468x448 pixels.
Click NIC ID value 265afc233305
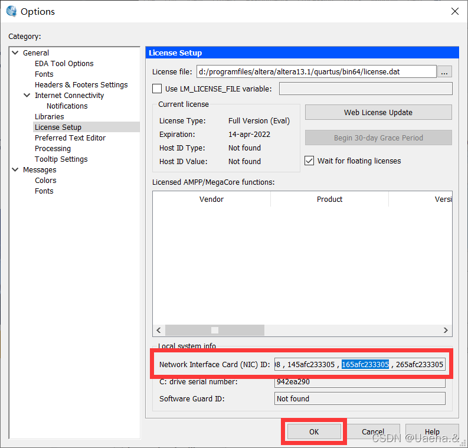[420, 364]
